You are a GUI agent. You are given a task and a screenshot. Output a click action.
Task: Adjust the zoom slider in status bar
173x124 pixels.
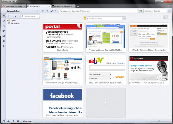click(x=160, y=121)
